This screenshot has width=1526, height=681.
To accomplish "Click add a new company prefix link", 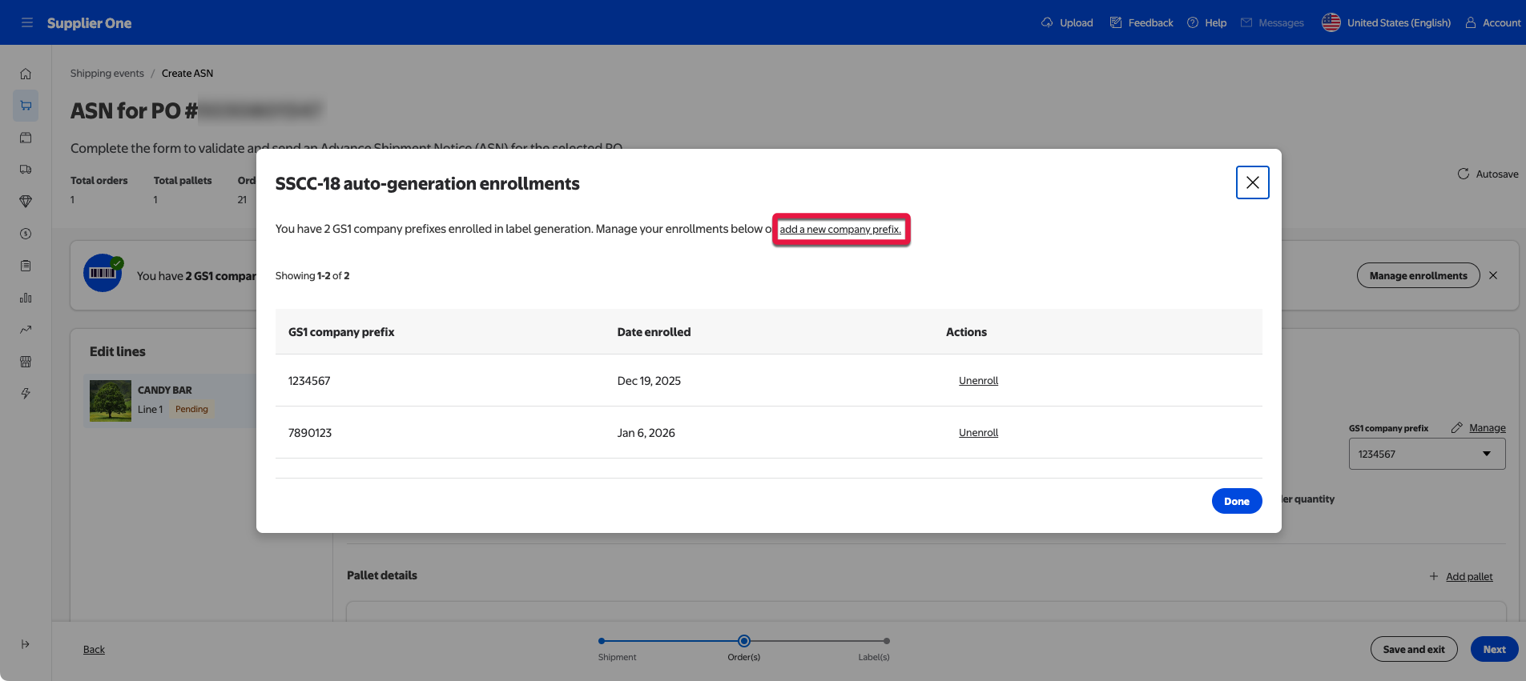I will [840, 230].
